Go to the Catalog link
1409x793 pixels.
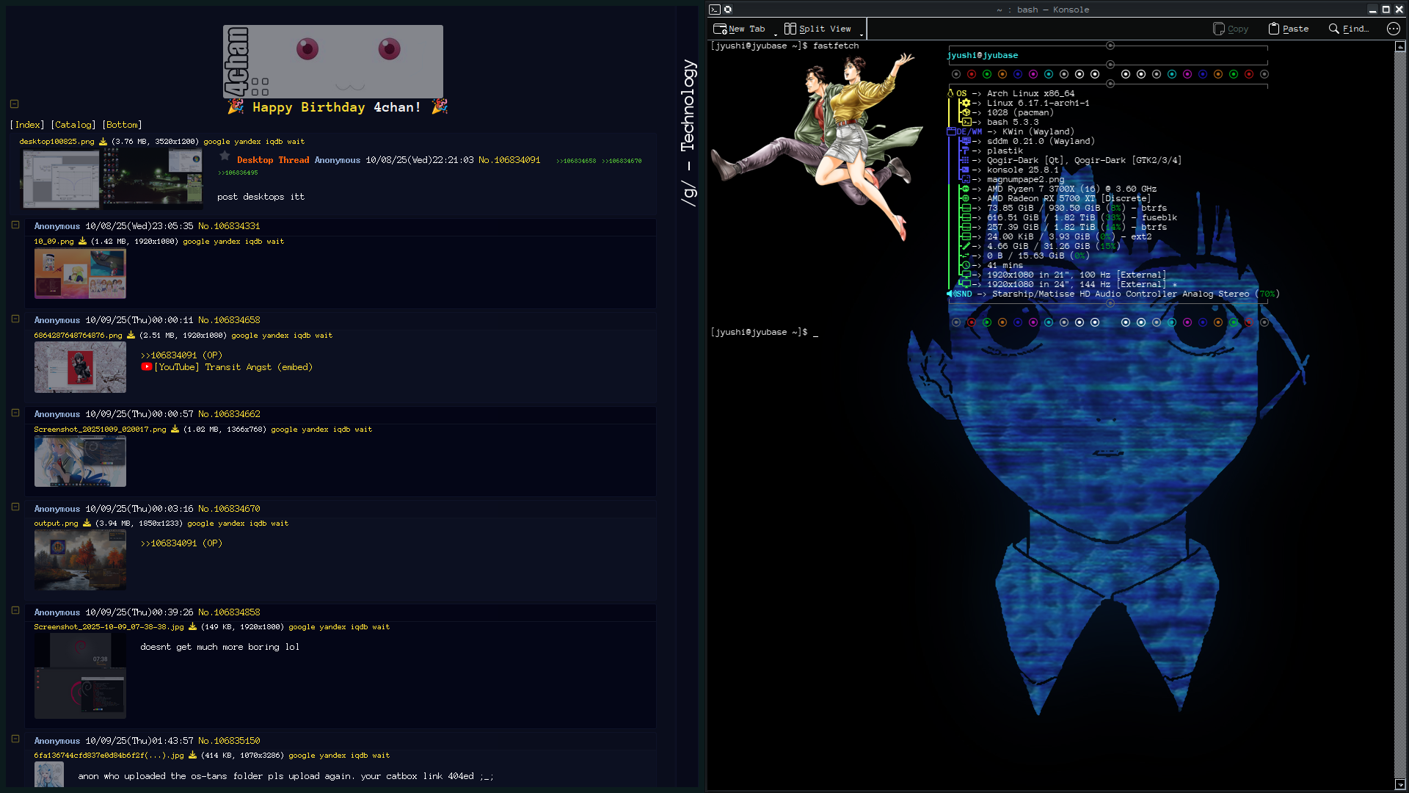[73, 125]
